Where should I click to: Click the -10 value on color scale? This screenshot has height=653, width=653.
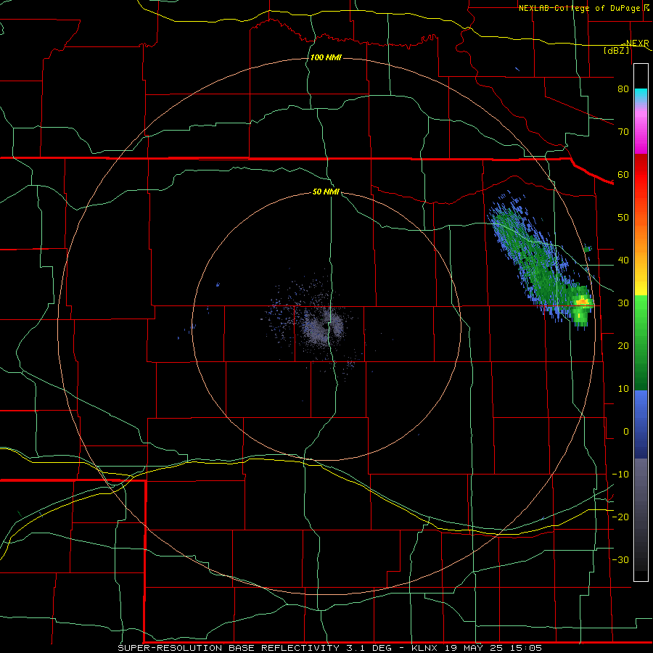(x=620, y=475)
